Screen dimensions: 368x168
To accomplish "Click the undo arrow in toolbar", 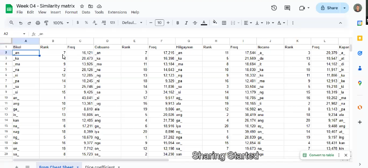I will 21,23.
